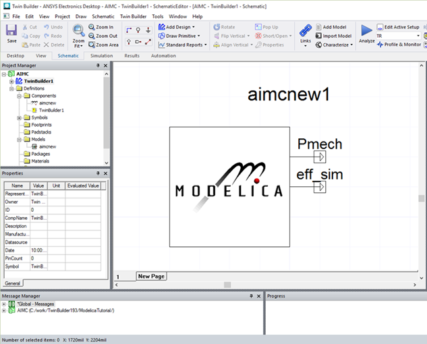Image resolution: width=427 pixels, height=344 pixels.
Task: Select the ground symbol tool icon
Action: pyautogui.click(x=148, y=30)
